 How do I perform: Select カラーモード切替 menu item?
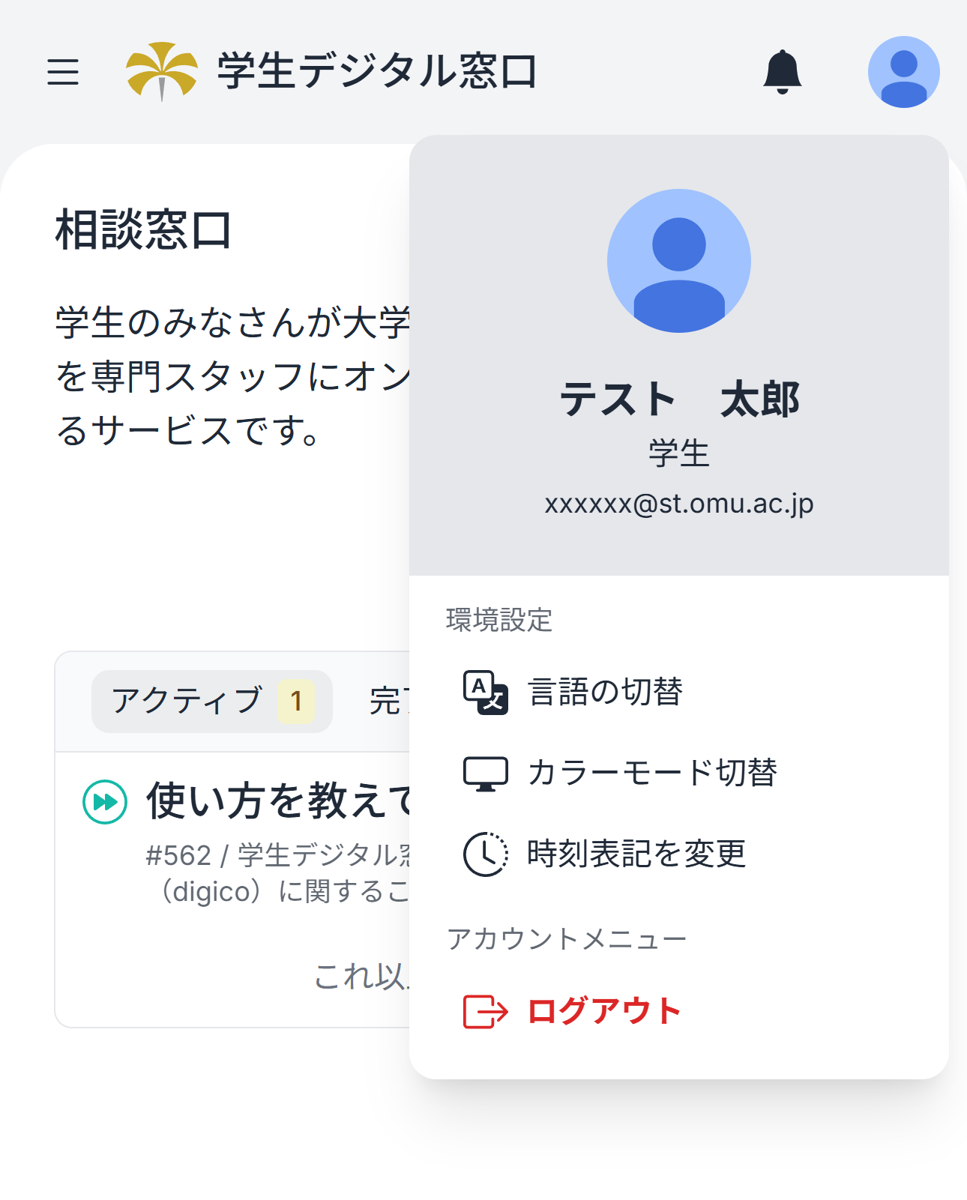coord(652,774)
